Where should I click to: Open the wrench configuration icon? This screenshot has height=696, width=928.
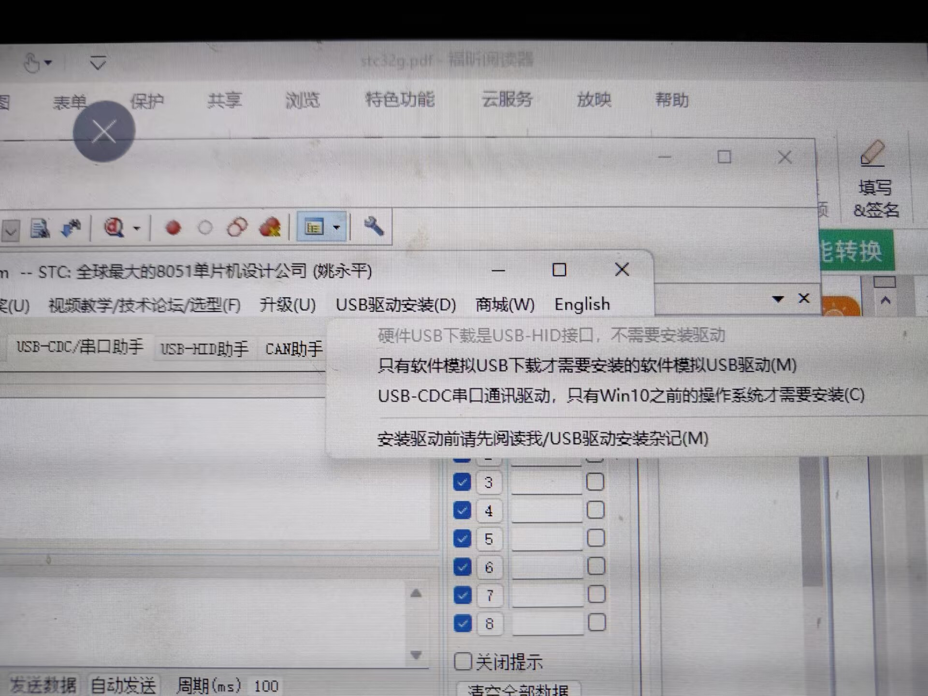(x=373, y=226)
